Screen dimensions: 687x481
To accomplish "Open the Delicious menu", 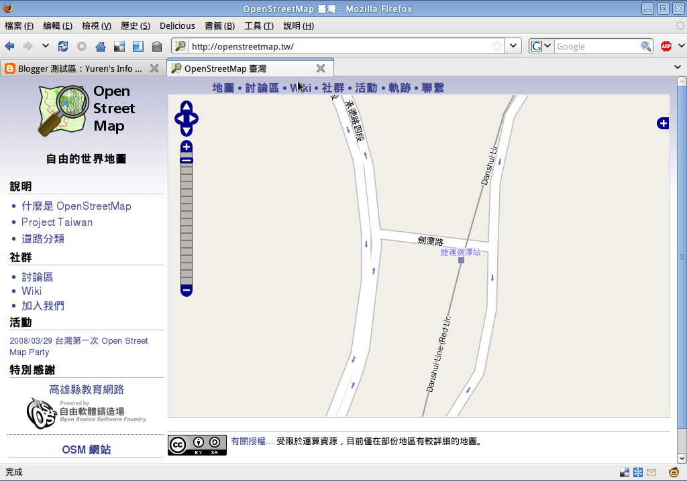I will (177, 26).
